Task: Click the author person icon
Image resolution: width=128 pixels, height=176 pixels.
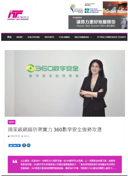Action: [x=22, y=136]
